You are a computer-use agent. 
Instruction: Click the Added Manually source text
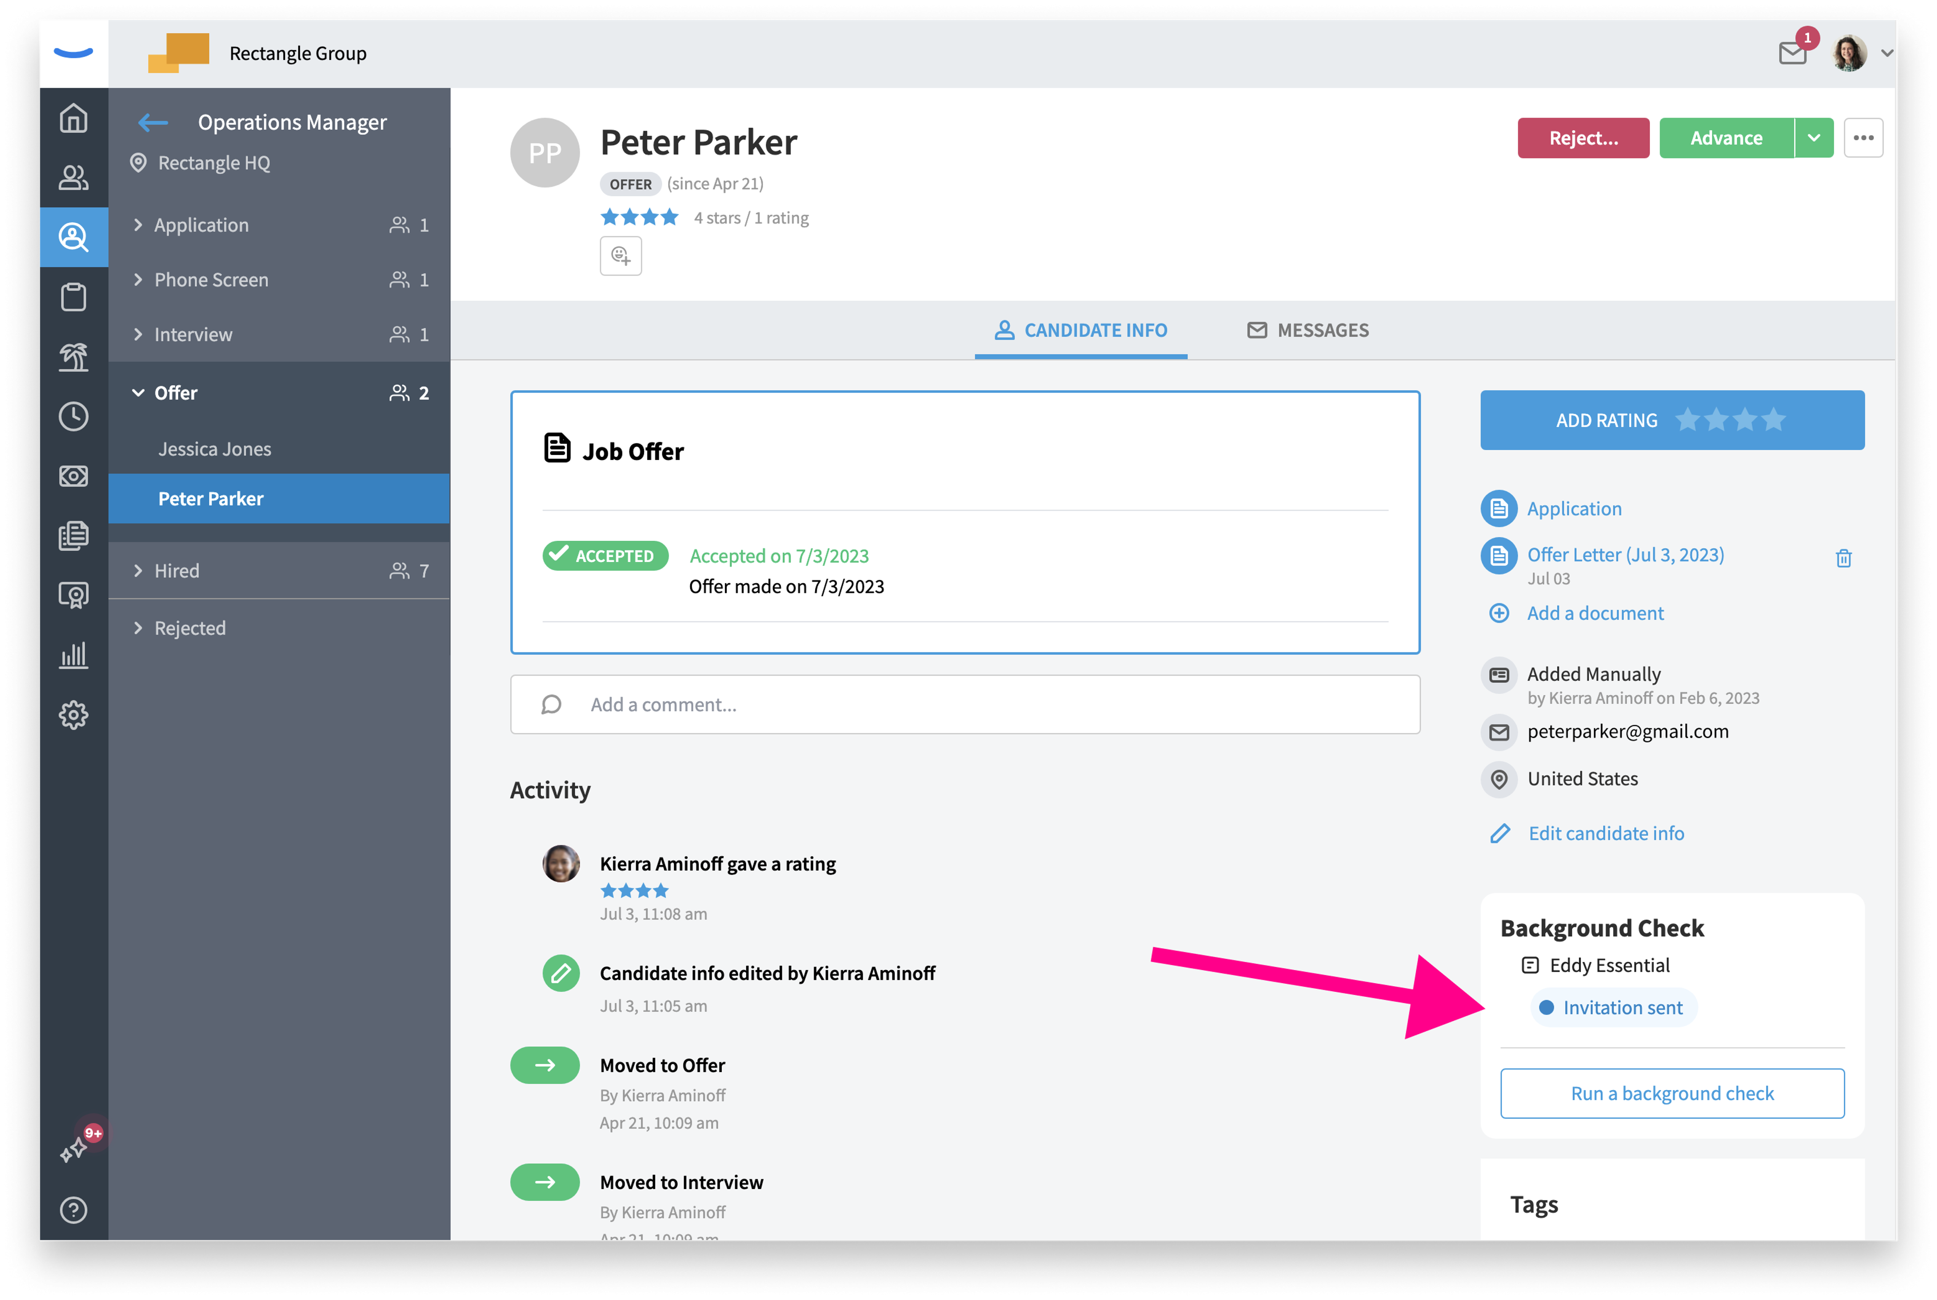(x=1594, y=674)
